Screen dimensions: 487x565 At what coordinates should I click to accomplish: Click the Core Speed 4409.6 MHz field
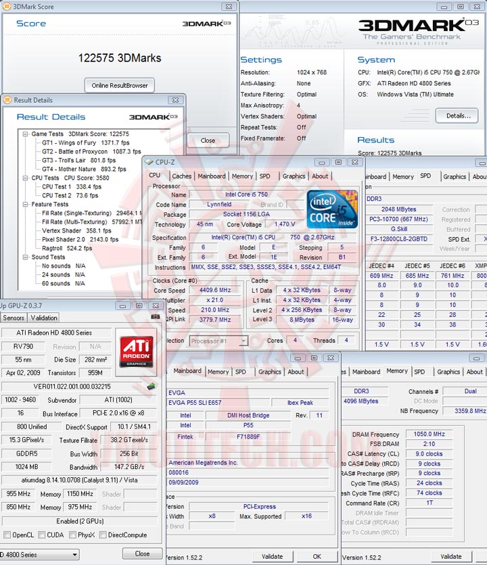(x=215, y=290)
